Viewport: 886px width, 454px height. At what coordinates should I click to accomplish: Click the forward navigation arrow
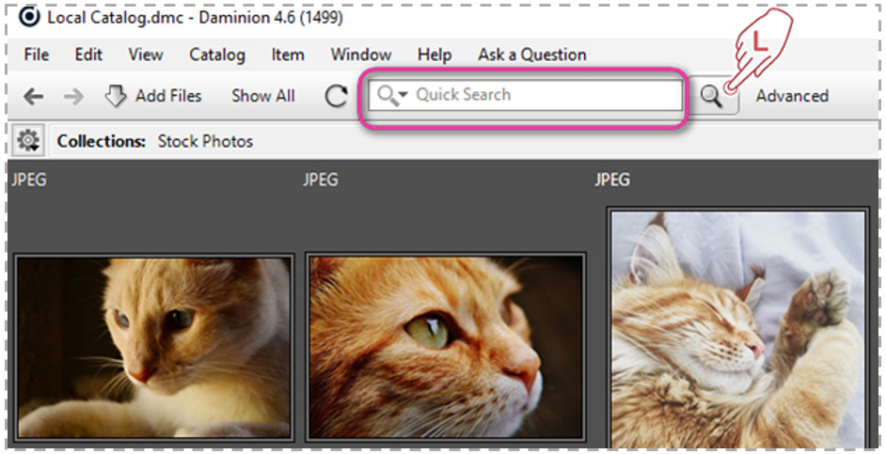tap(73, 96)
